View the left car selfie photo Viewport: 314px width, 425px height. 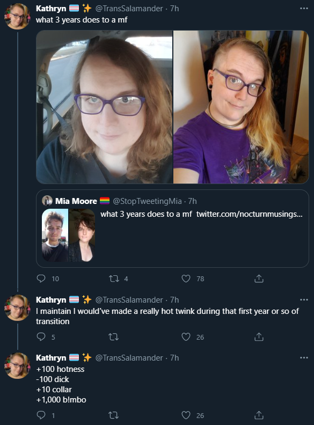(104, 107)
